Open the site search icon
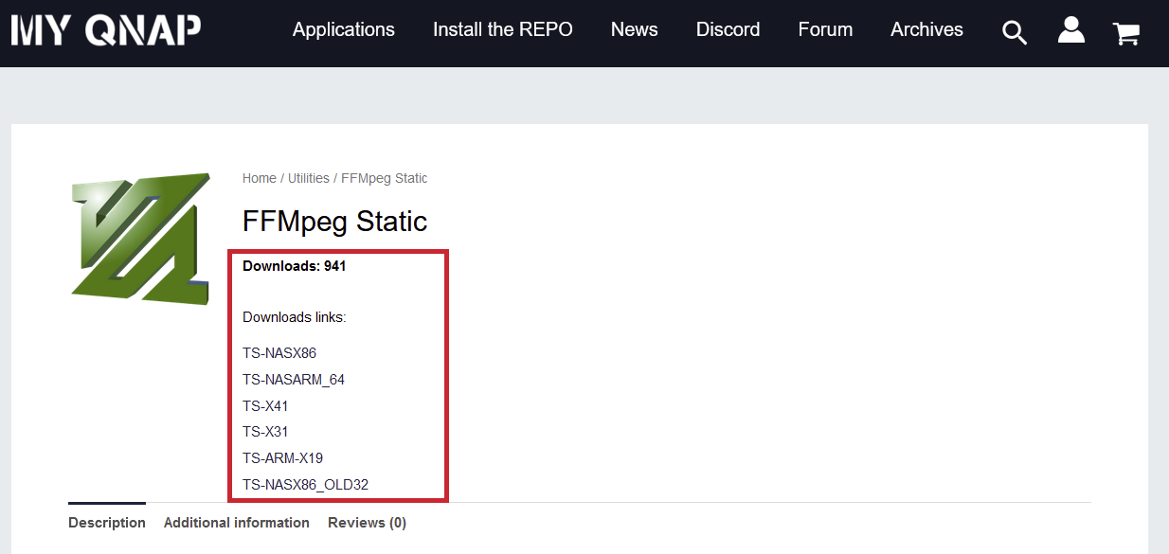Screen dimensions: 1169x554 (1015, 32)
